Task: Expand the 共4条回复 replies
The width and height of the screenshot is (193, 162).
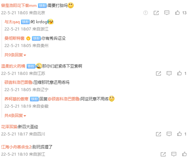Action: [15, 115]
